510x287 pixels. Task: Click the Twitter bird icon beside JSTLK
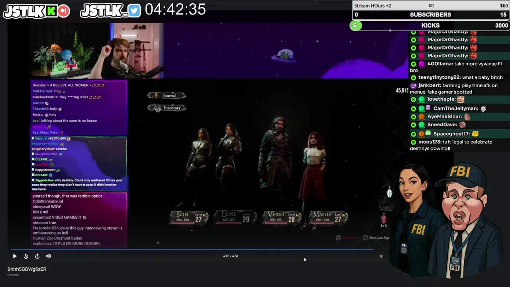click(135, 11)
